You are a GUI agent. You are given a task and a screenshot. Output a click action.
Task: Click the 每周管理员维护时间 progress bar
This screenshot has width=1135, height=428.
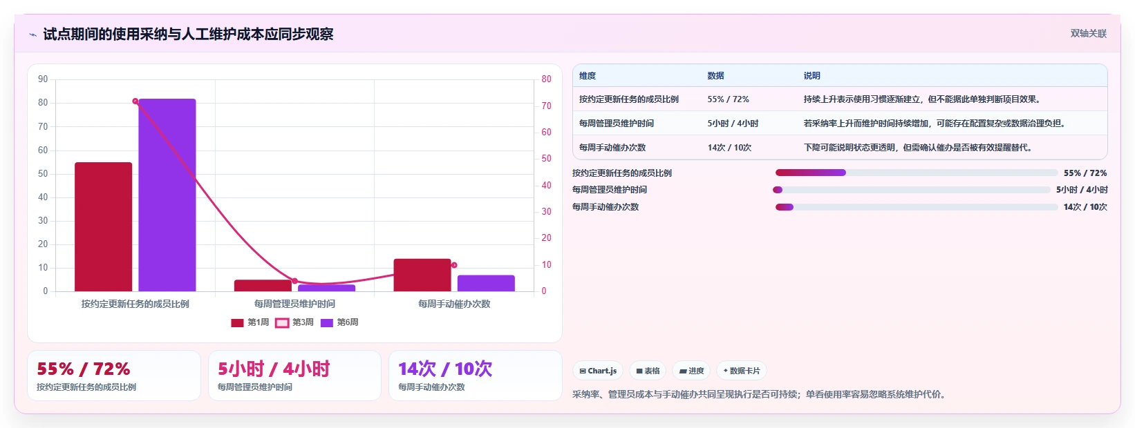[x=912, y=190]
